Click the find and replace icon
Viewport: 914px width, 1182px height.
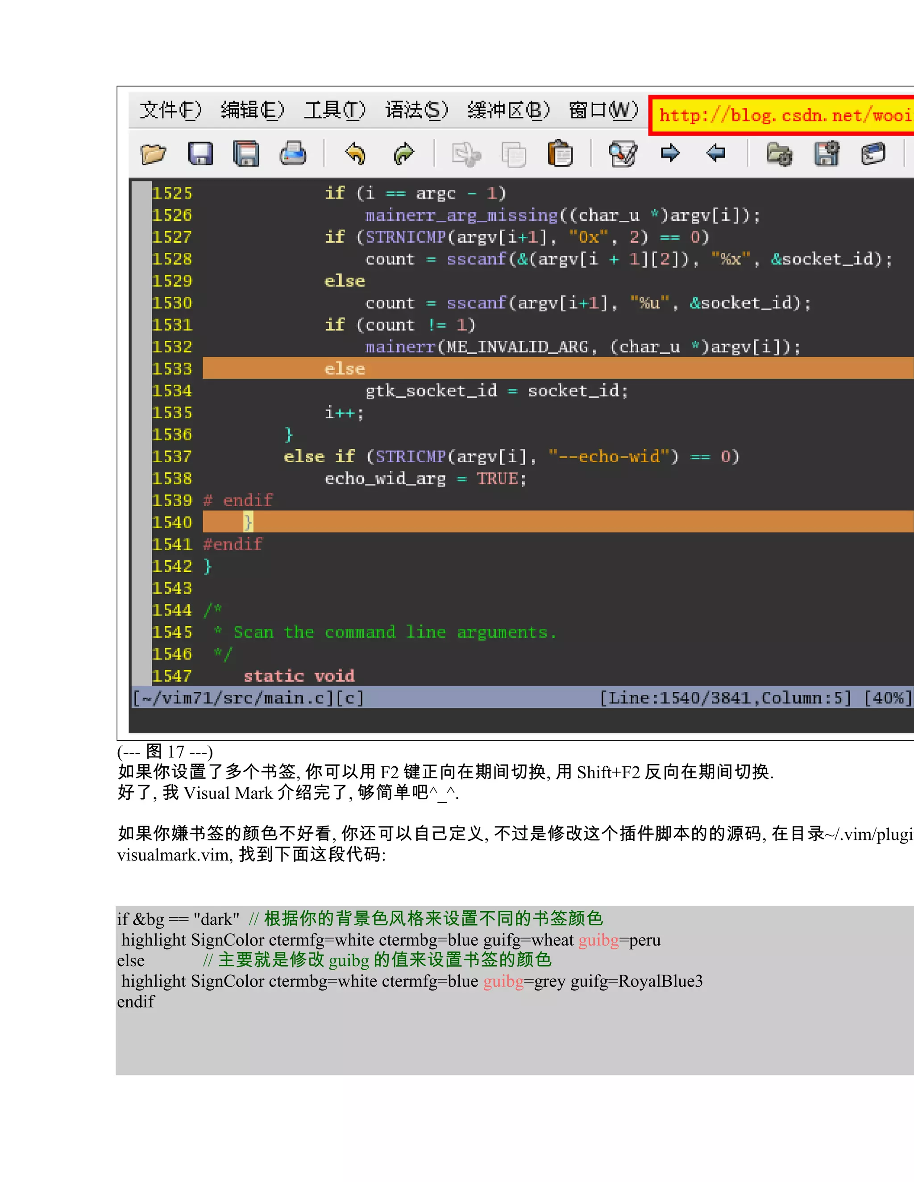623,154
